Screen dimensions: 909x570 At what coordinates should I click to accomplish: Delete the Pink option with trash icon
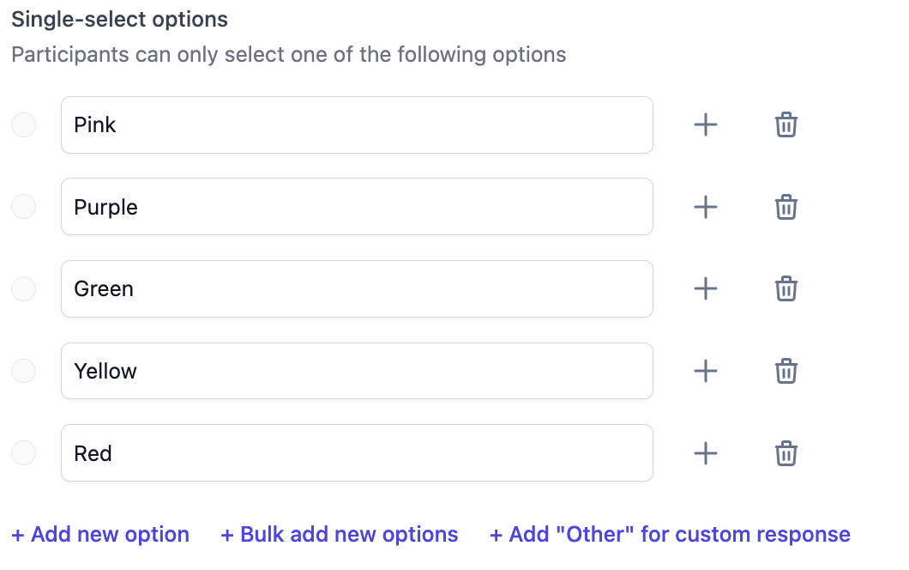786,125
